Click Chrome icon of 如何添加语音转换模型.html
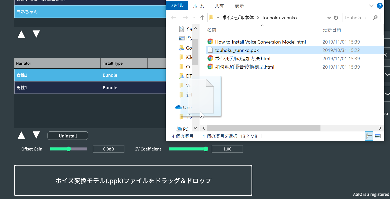Image resolution: width=390 pixels, height=199 pixels. click(210, 67)
